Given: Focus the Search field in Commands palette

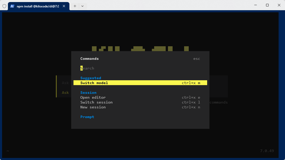Looking at the screenshot, I should click(x=102, y=68).
